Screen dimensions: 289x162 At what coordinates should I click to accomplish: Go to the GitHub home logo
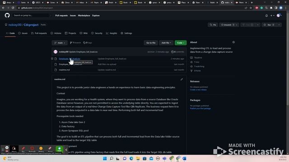7,15
